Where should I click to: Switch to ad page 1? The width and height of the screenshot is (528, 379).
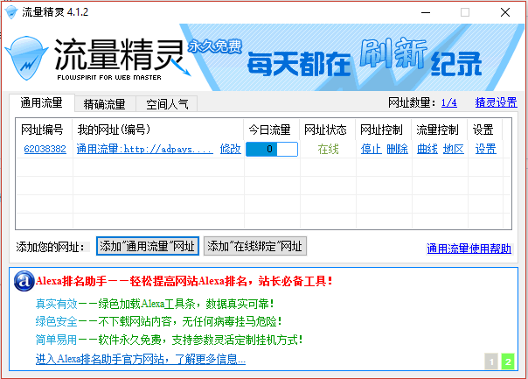pyautogui.click(x=491, y=361)
